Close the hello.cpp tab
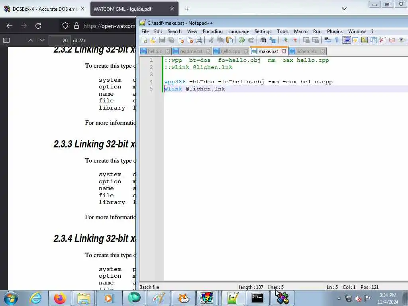This screenshot has width=408, height=306. 246,51
